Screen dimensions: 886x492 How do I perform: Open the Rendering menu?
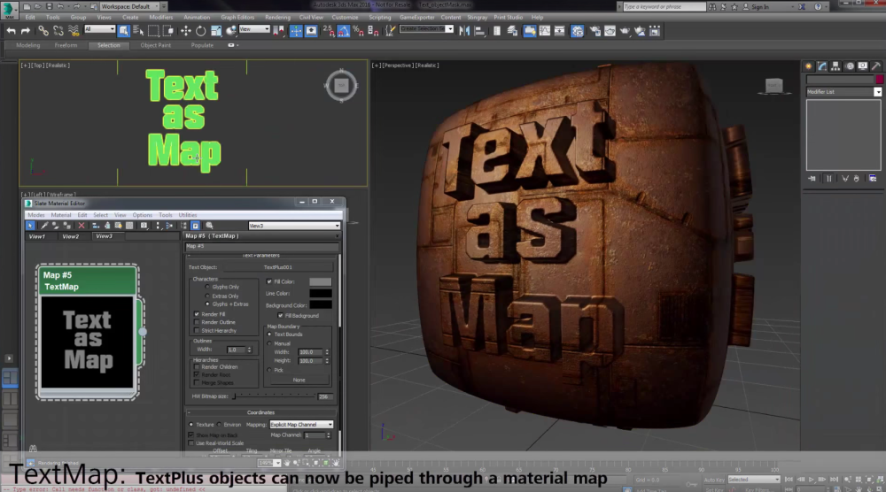point(277,17)
